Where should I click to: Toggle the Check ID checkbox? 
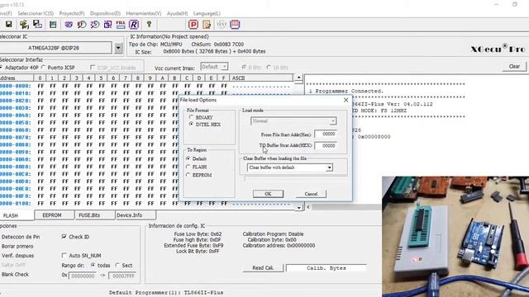[64, 237]
